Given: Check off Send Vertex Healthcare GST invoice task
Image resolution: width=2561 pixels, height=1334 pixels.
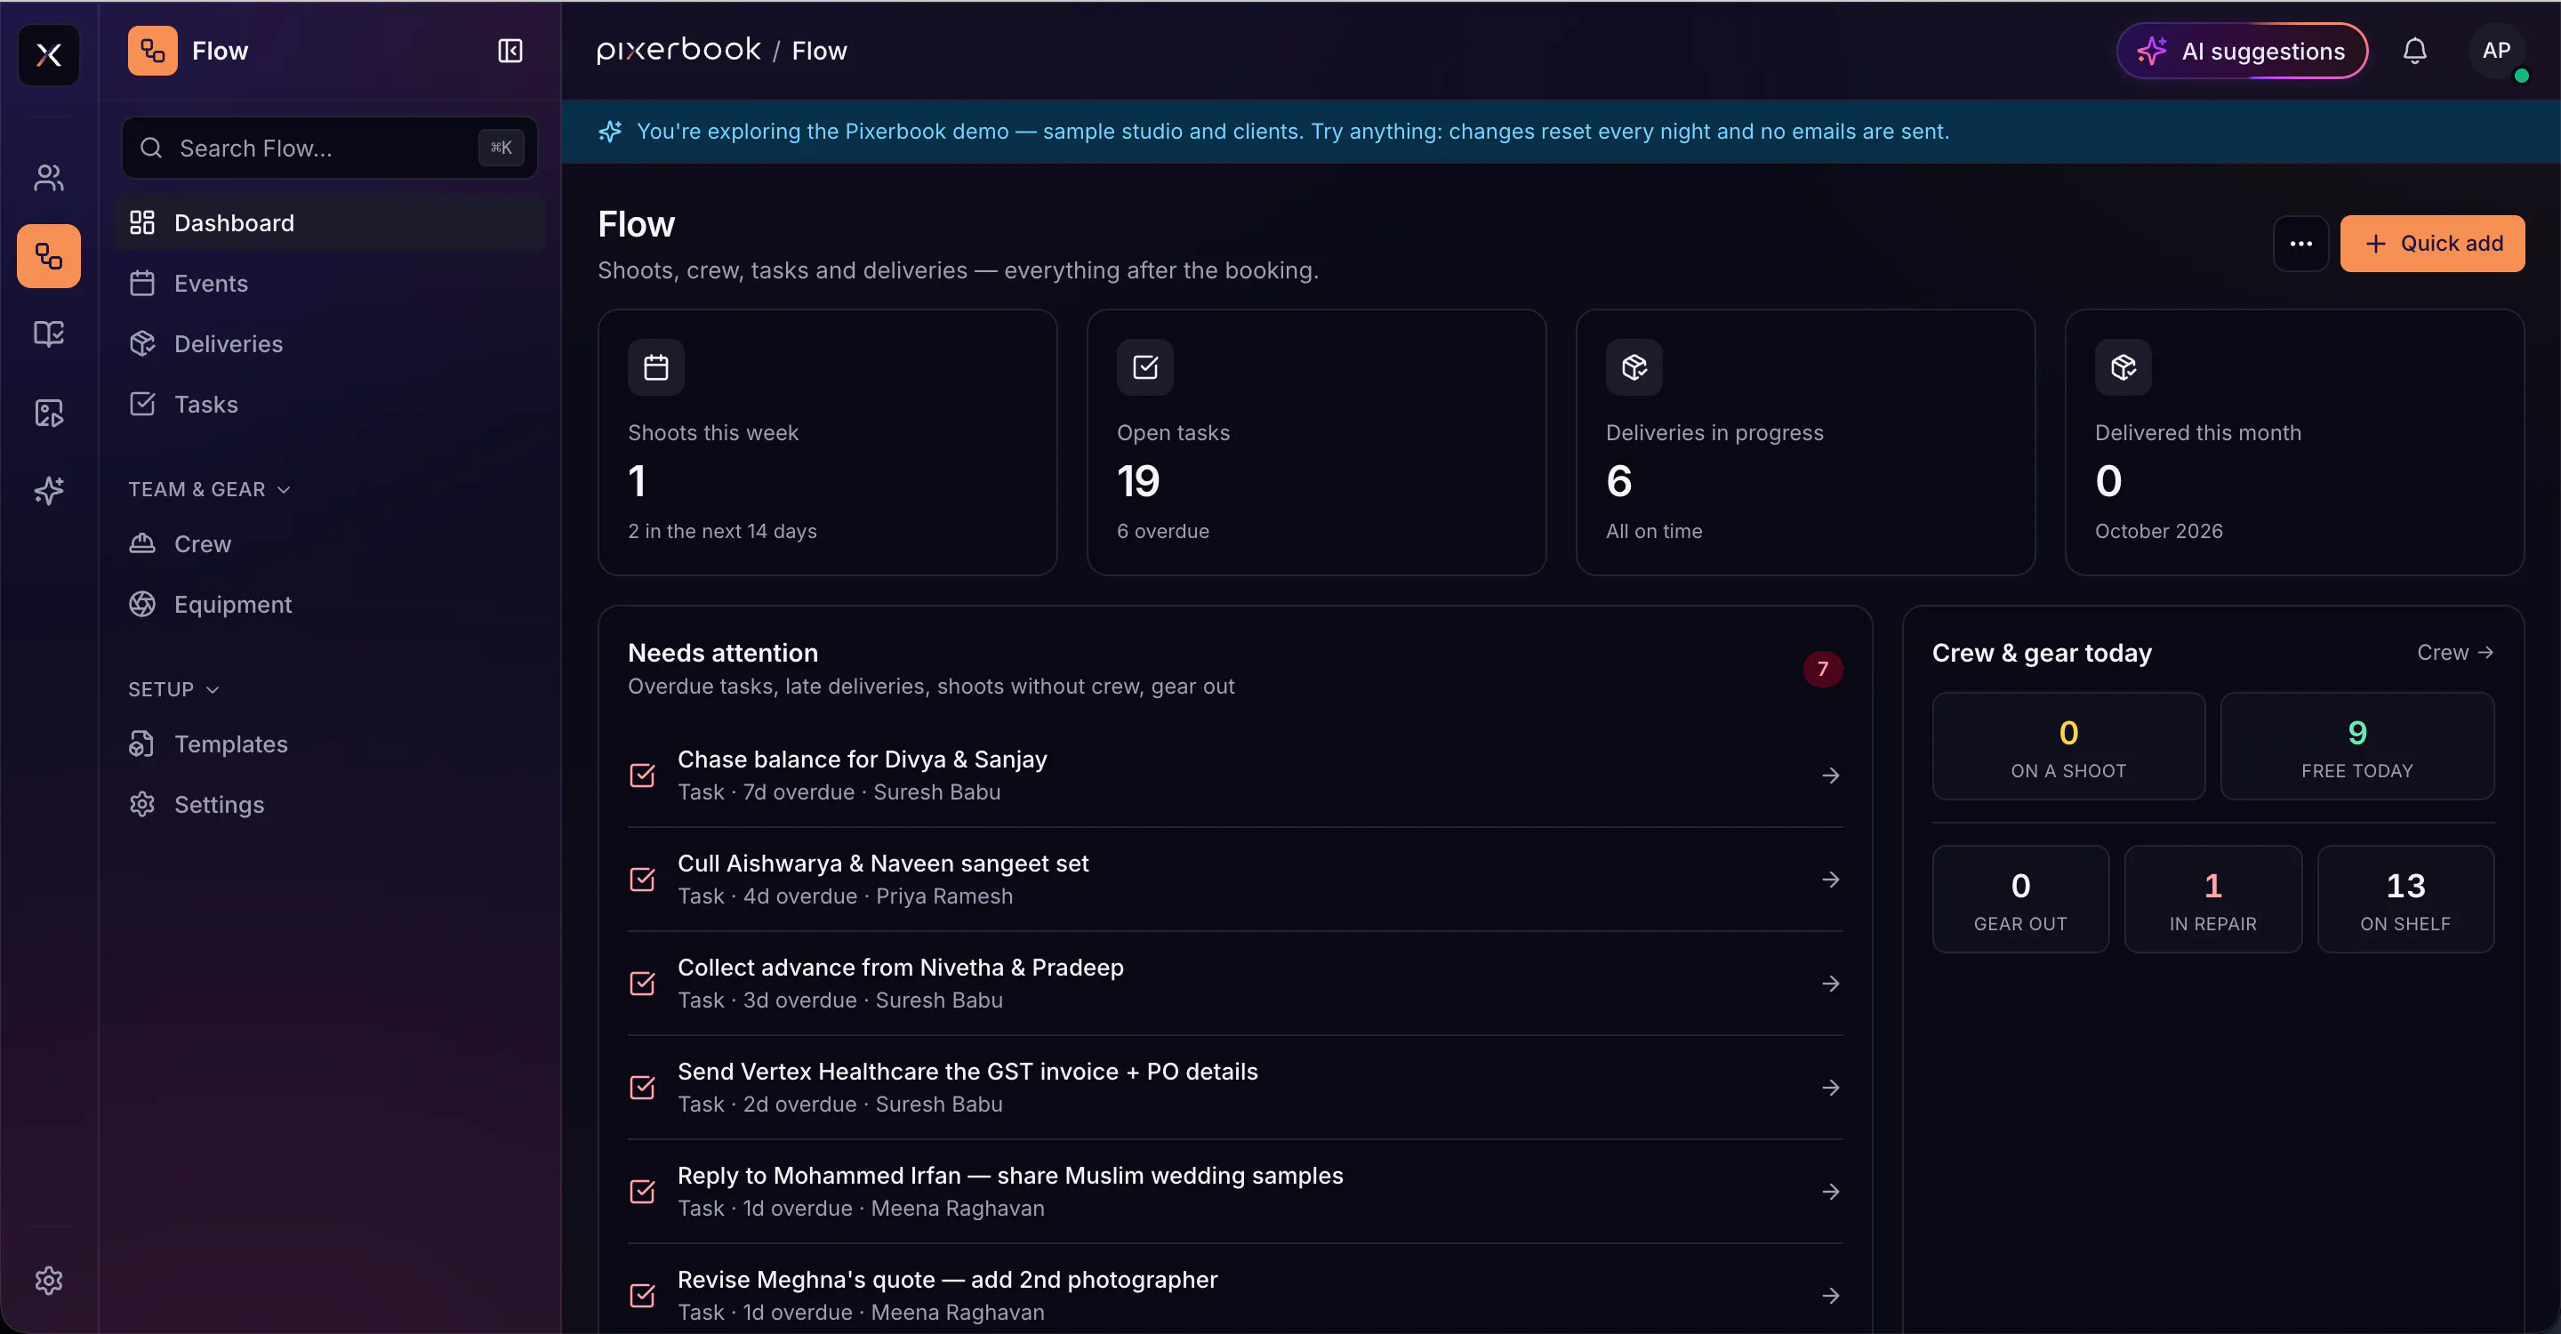Looking at the screenshot, I should pyautogui.click(x=643, y=1088).
